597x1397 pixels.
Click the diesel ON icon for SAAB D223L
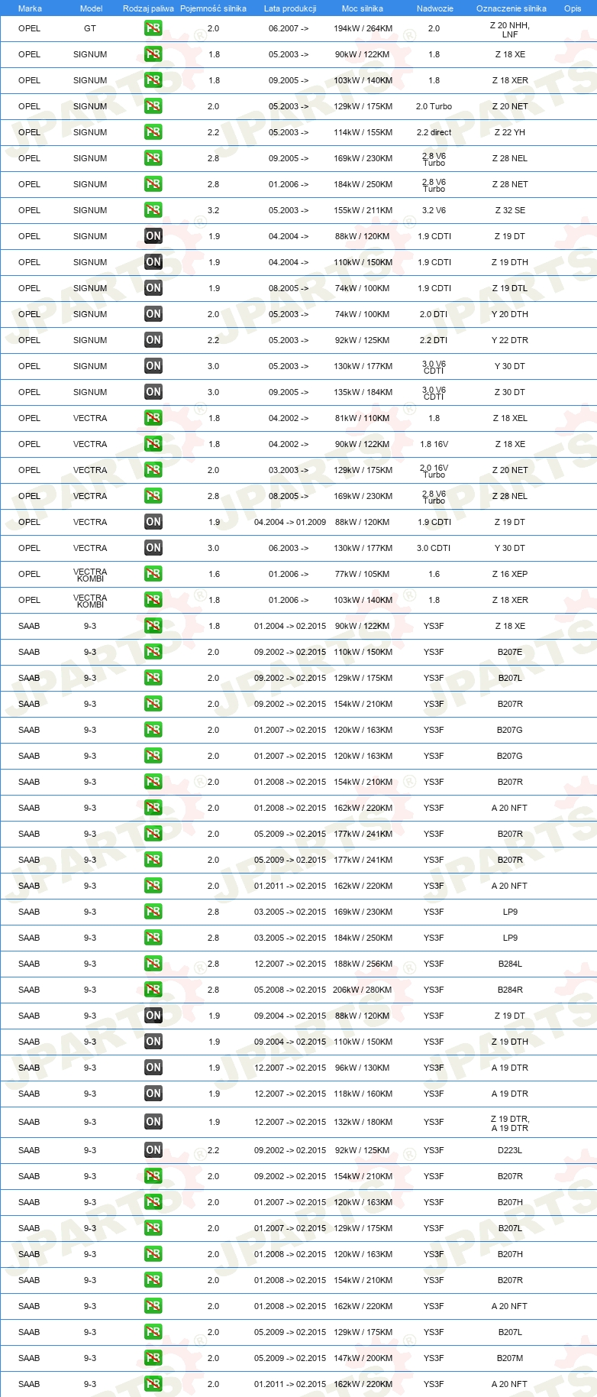point(153,1150)
